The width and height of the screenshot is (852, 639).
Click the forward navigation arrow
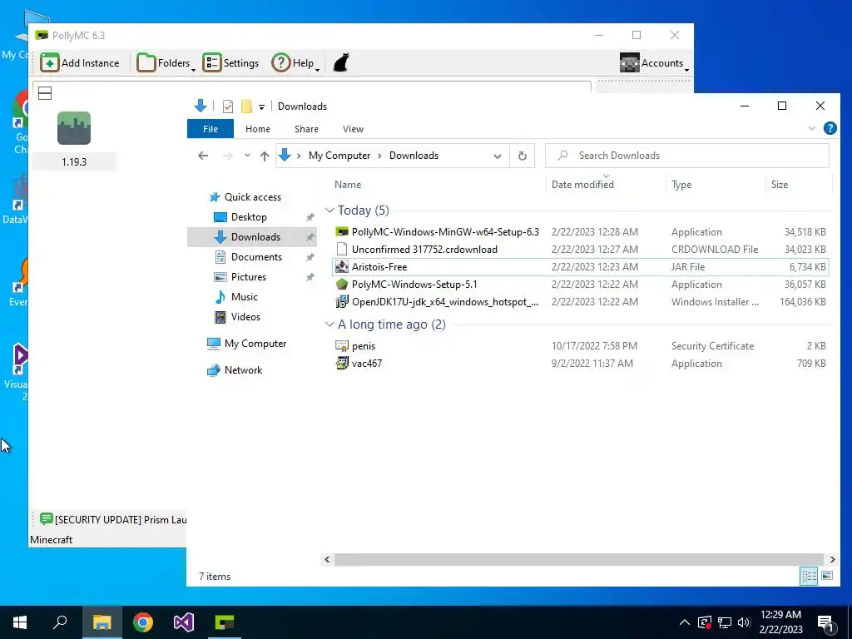(x=228, y=156)
